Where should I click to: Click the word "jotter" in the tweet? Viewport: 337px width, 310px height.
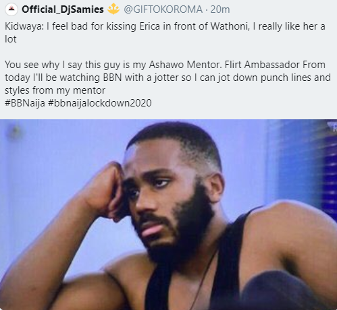pyautogui.click(x=166, y=78)
